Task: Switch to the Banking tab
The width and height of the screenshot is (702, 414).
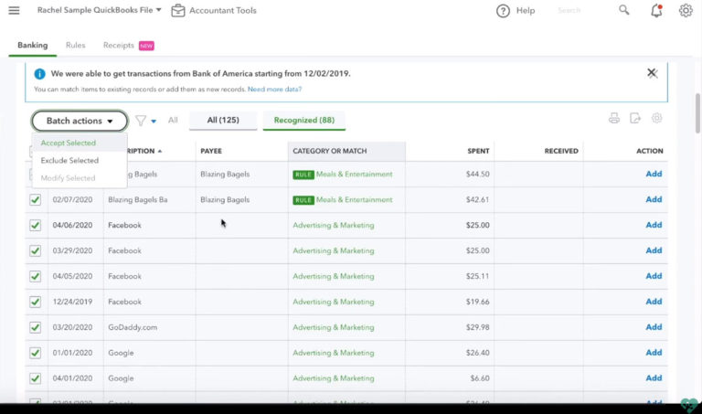Action: coord(32,45)
